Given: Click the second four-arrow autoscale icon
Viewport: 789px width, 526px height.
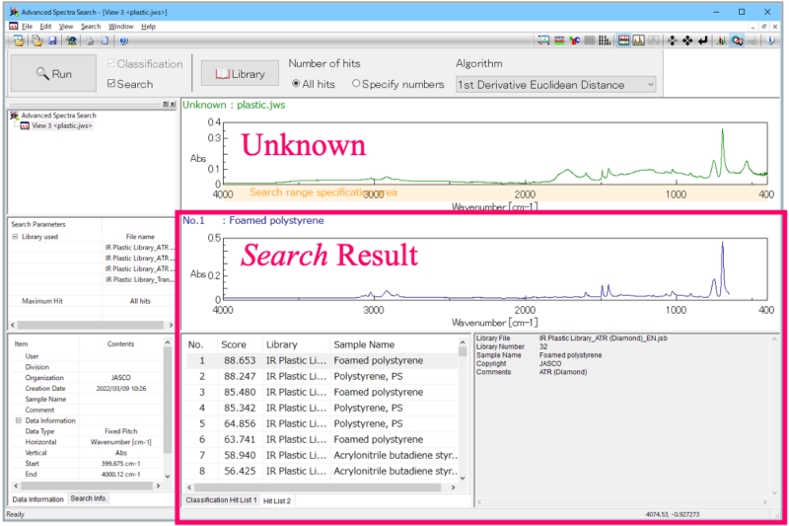Looking at the screenshot, I should (x=687, y=40).
